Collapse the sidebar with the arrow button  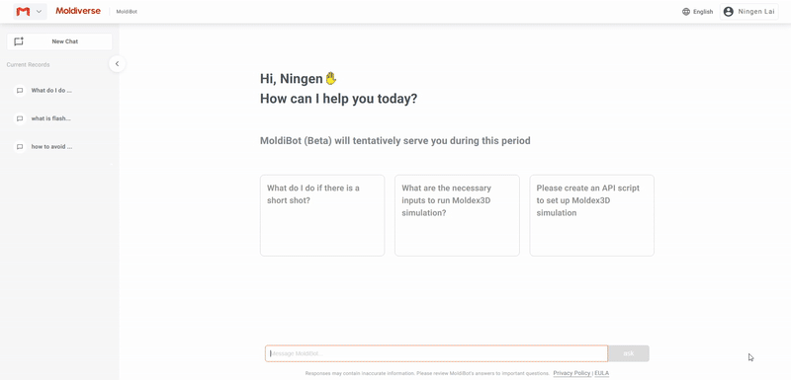117,64
